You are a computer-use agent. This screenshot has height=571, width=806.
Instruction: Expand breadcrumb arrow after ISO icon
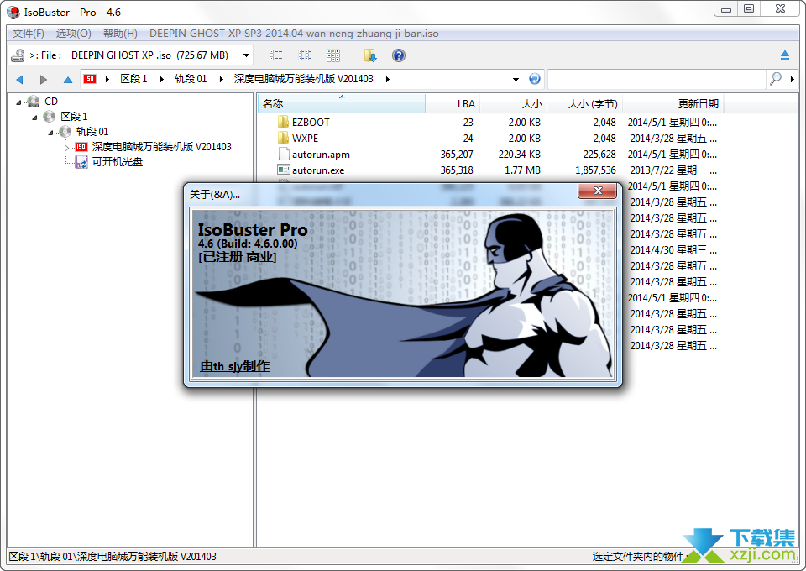107,79
